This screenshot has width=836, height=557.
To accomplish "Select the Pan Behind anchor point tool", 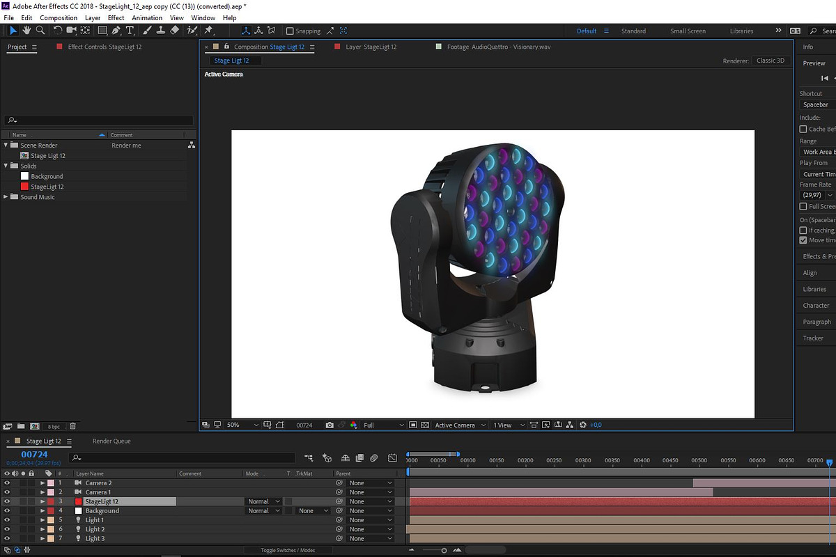I will coord(85,31).
